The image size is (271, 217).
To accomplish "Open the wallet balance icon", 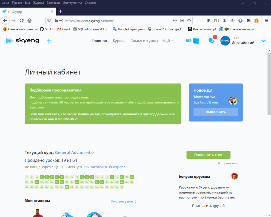I will tap(196, 41).
